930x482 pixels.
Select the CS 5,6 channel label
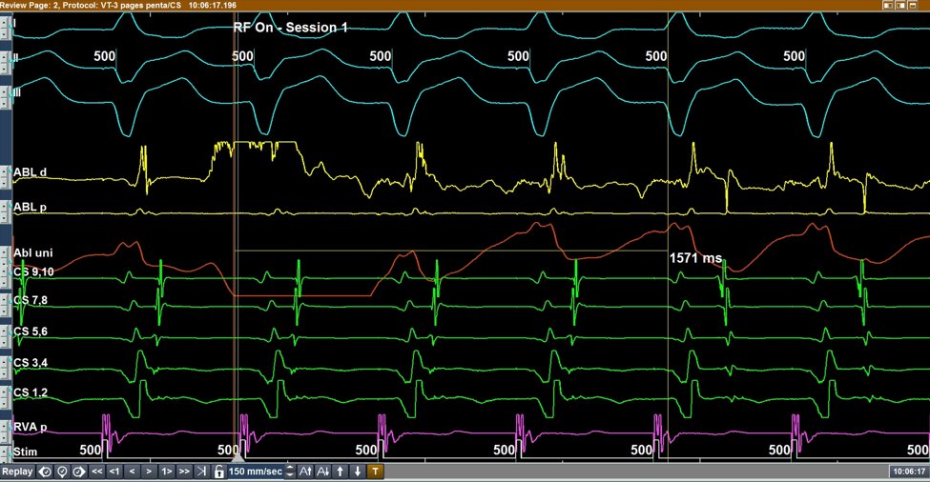[31, 331]
